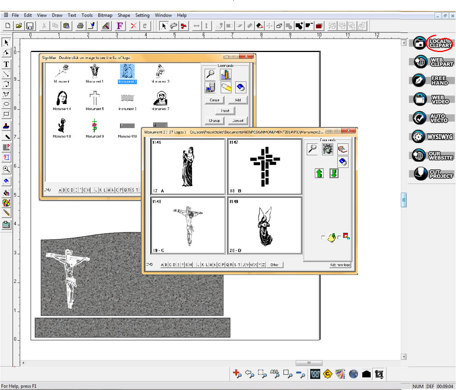This screenshot has height=390, width=456.
Task: Tick the checkbox beside the red square icon
Action: tap(339, 238)
